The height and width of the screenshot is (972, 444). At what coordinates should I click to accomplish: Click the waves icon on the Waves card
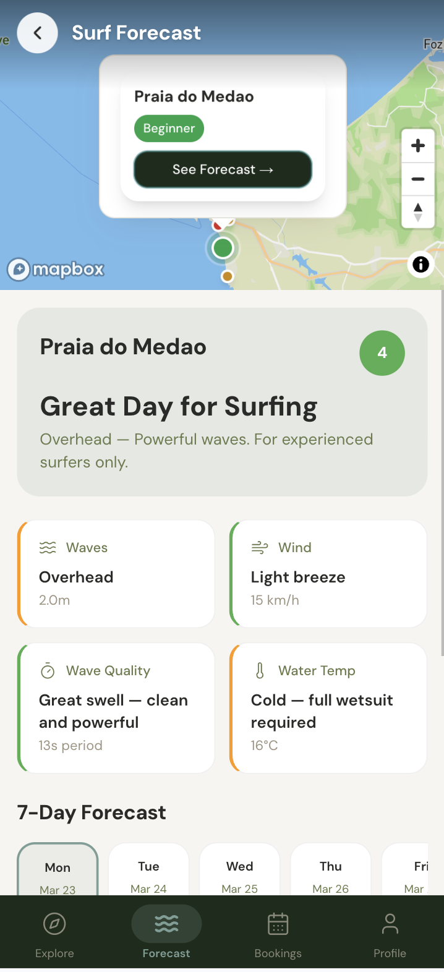(x=48, y=547)
